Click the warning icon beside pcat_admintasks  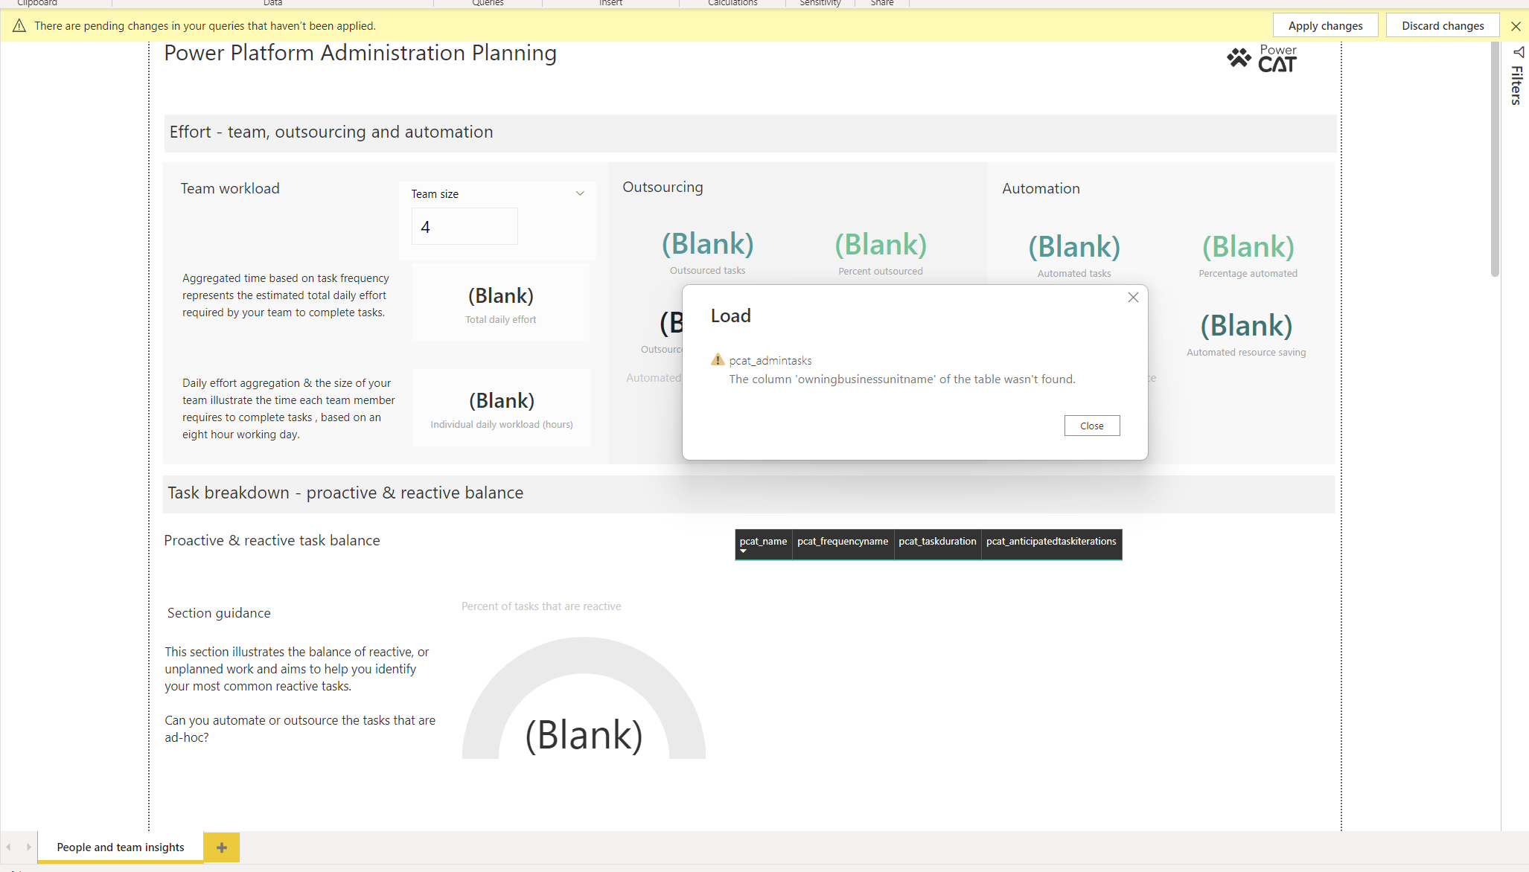coord(717,359)
